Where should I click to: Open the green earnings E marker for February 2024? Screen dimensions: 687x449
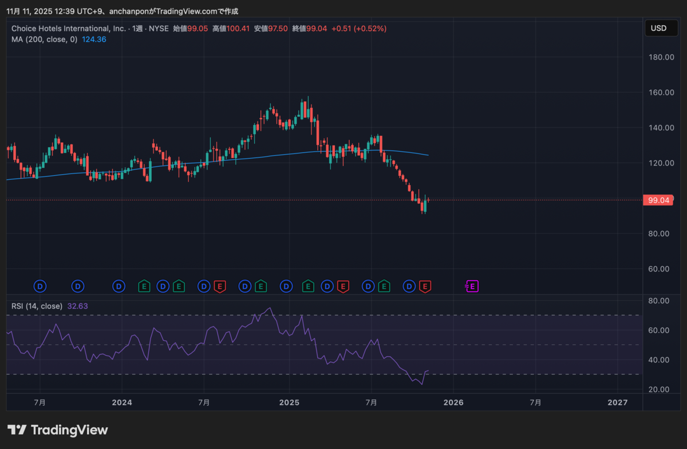[145, 285]
